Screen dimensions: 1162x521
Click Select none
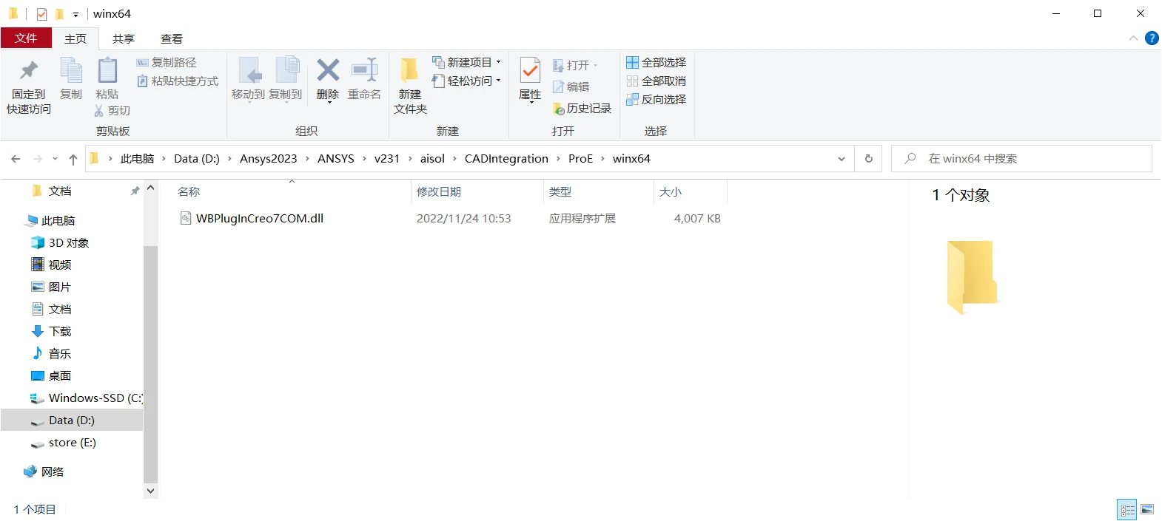coord(656,81)
